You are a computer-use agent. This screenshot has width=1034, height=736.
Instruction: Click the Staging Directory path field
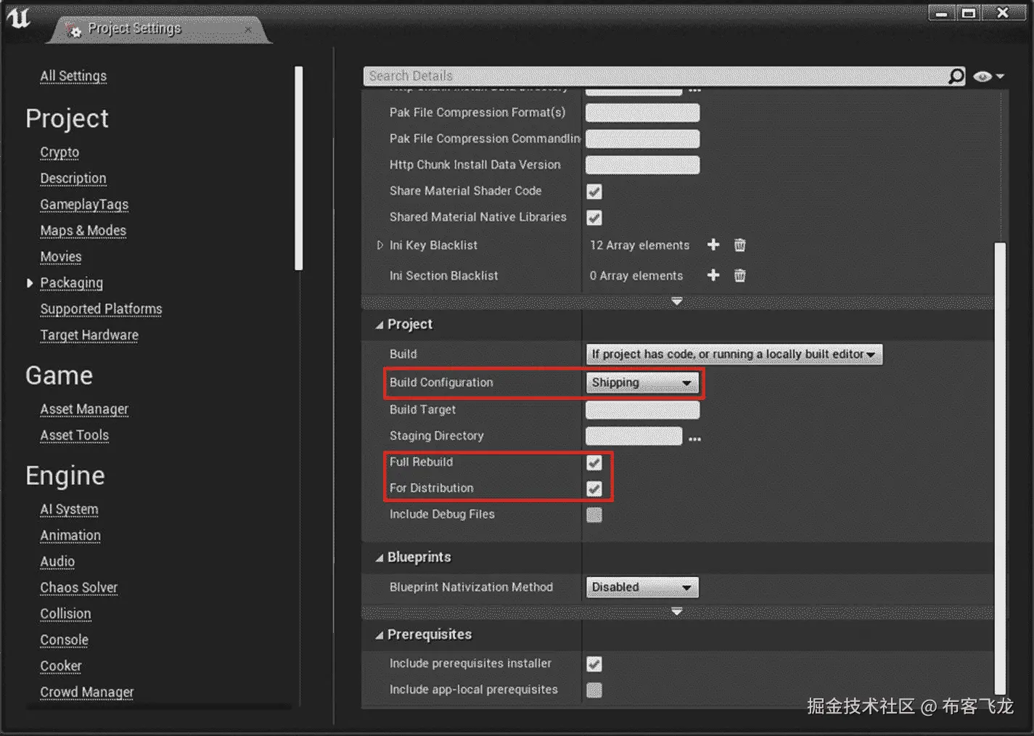[x=634, y=436]
